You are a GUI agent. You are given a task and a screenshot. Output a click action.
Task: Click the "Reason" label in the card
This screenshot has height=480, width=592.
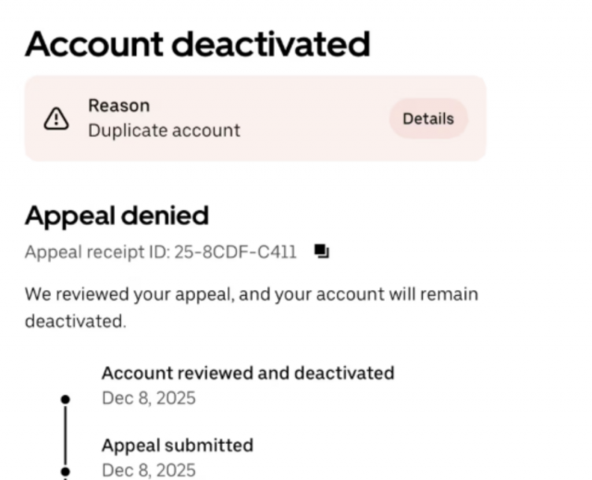pyautogui.click(x=118, y=105)
